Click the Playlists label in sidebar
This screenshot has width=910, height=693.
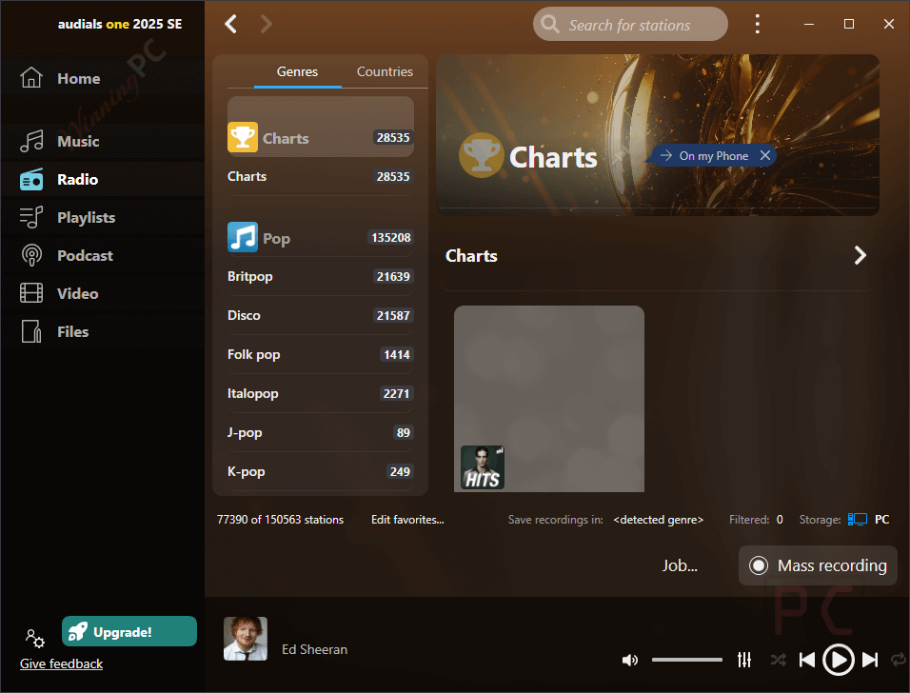point(87,218)
